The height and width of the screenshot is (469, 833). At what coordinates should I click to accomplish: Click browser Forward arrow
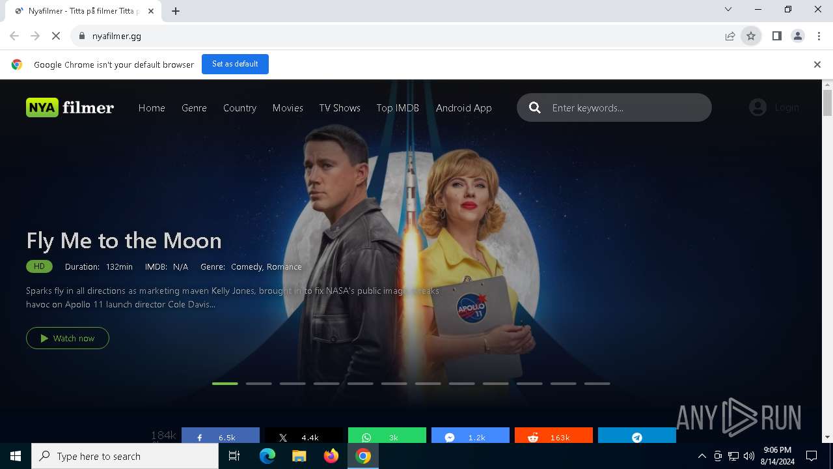(35, 36)
